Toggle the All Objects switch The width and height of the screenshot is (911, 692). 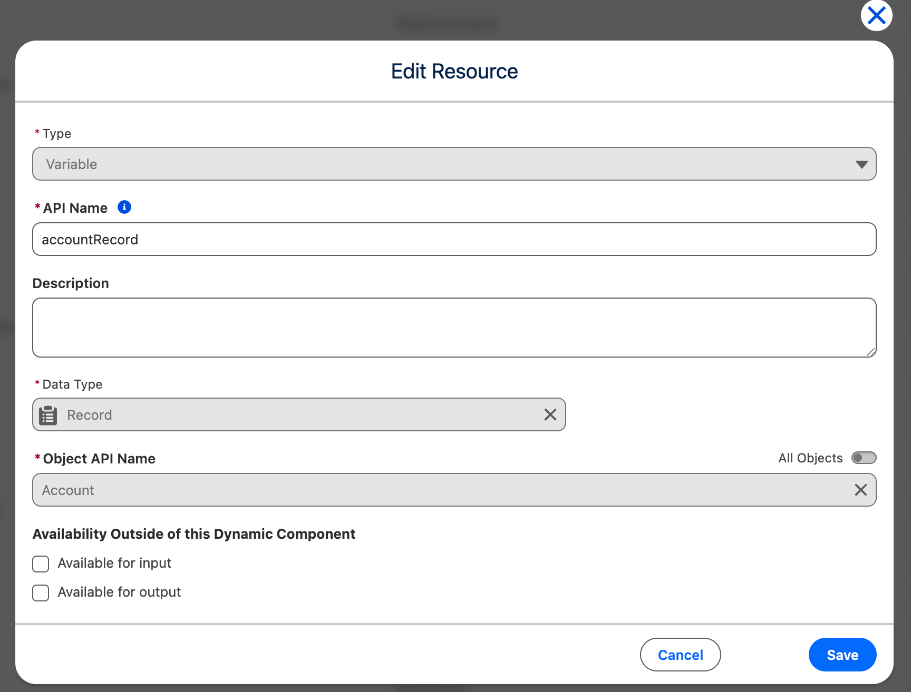(864, 458)
